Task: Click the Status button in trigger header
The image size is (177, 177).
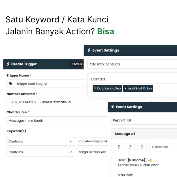Action: pos(77,64)
